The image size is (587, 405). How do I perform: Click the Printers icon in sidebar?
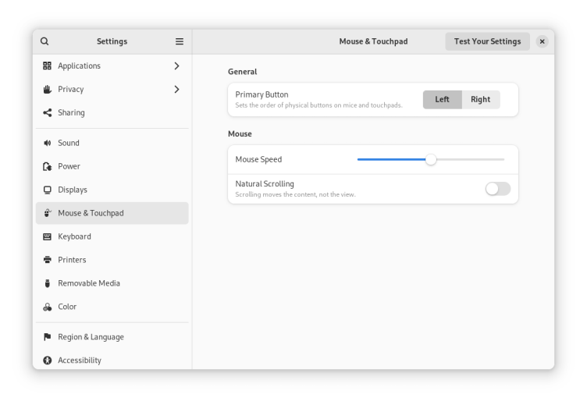pyautogui.click(x=48, y=260)
